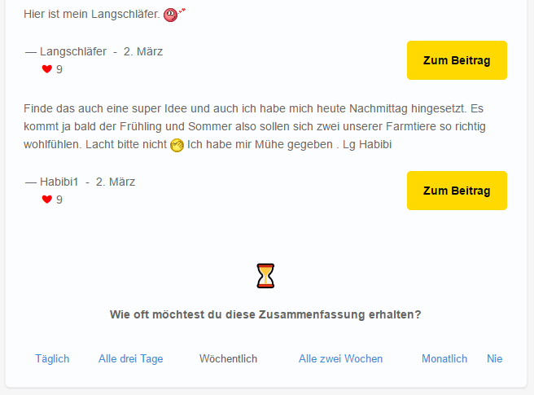
Task: Click the "Wie oft möchtest du" heading
Action: 266,314
